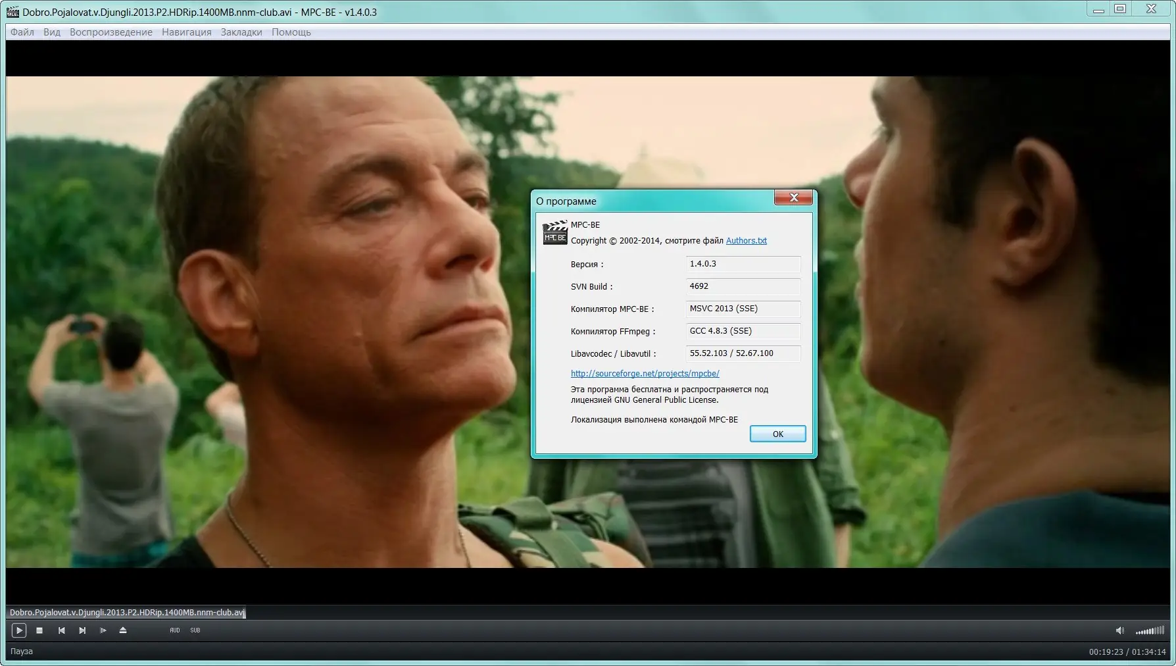Click the "Копирайт © 2002-2014" copyright line text
Screen dimensions: 1176x666
[x=647, y=241]
